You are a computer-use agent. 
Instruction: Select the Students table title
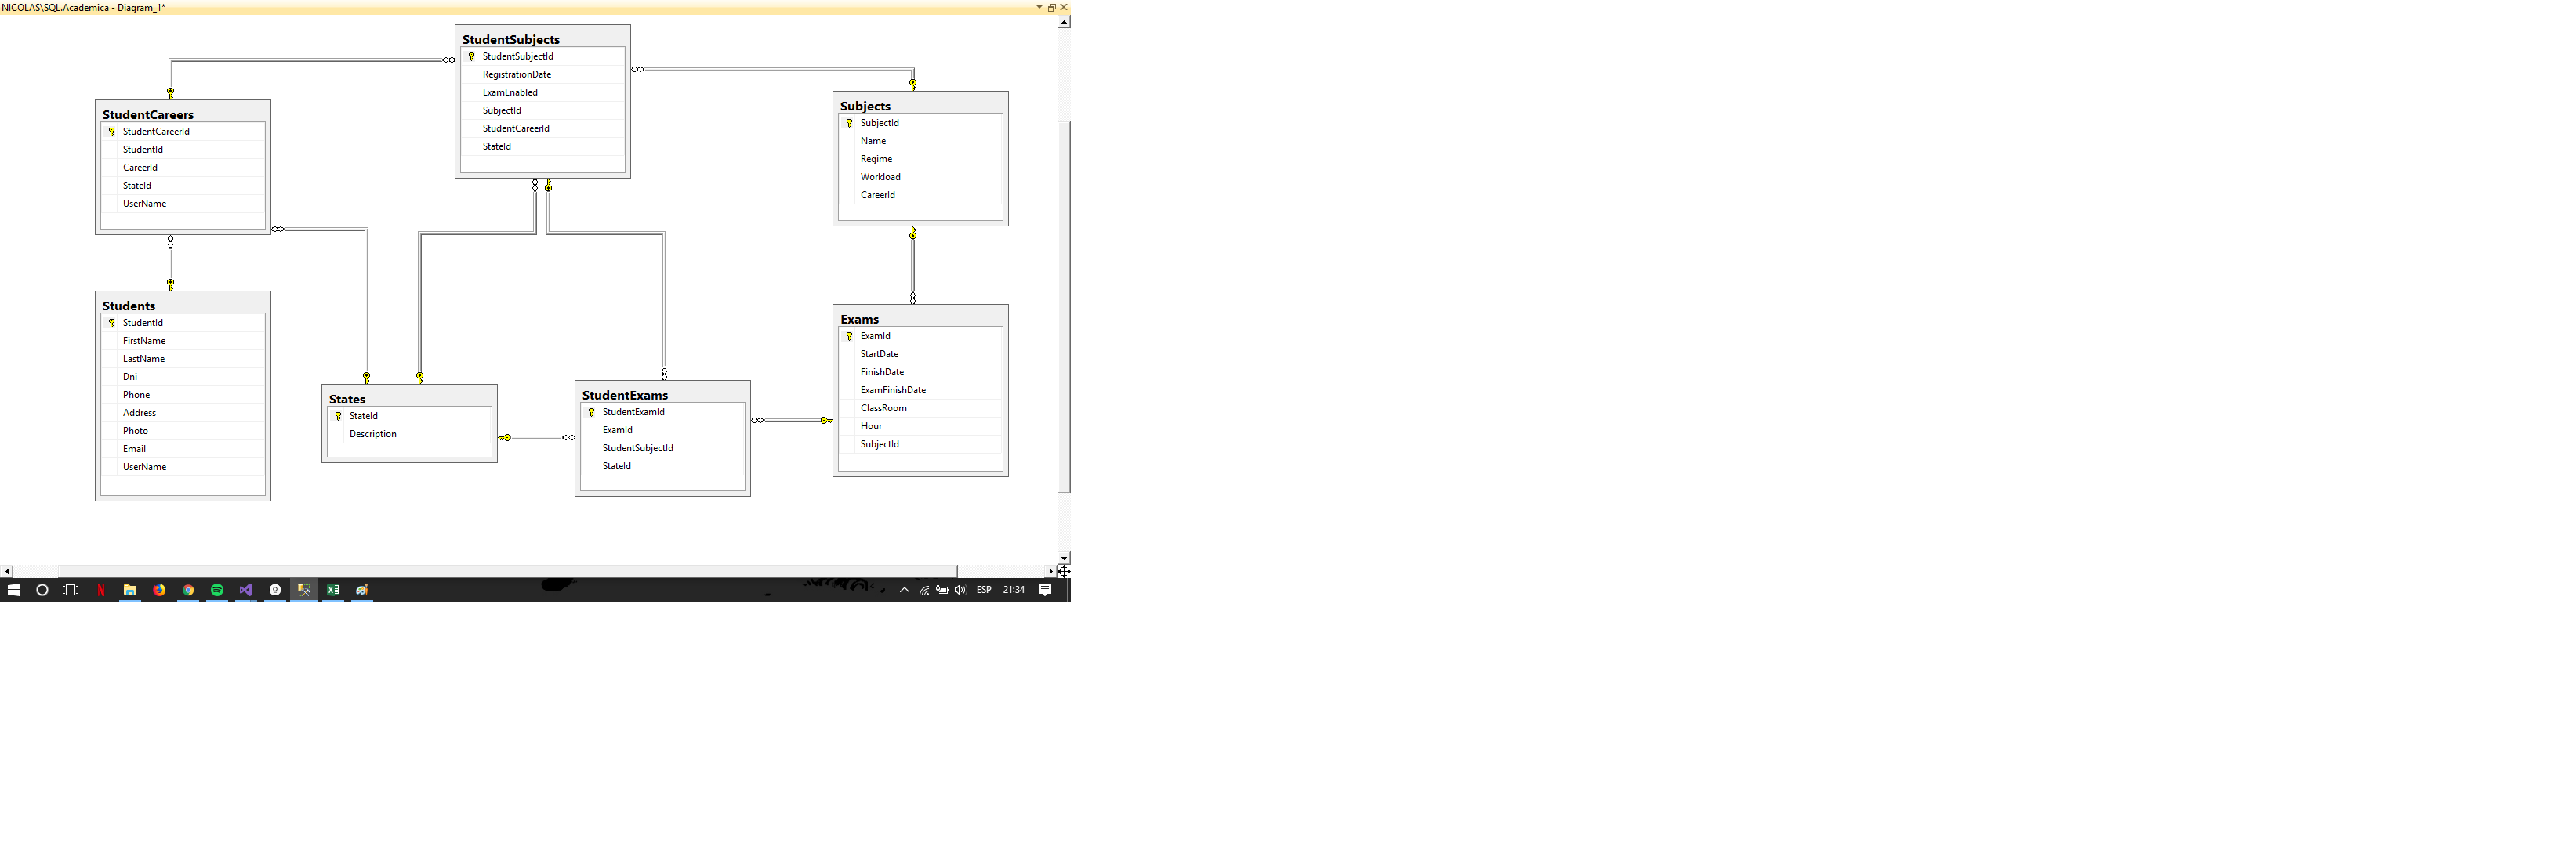129,306
